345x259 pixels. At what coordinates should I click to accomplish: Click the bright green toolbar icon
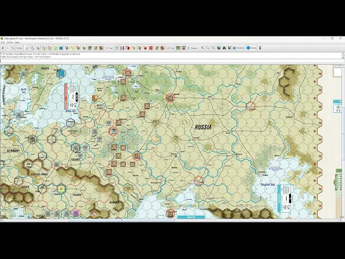point(55,48)
